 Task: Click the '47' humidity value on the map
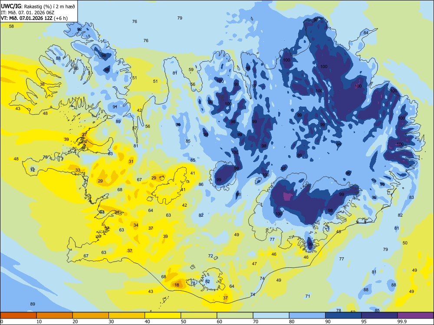click(254, 264)
